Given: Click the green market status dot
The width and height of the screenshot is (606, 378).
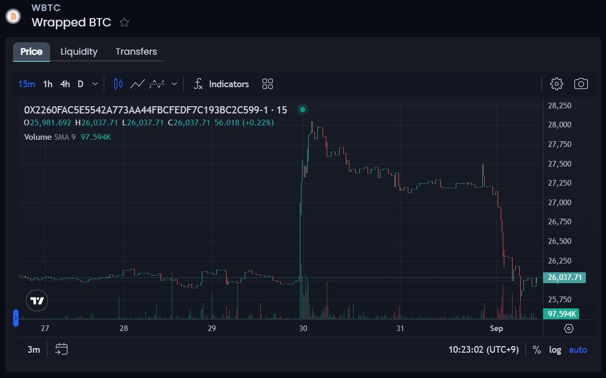Looking at the screenshot, I should pos(302,110).
